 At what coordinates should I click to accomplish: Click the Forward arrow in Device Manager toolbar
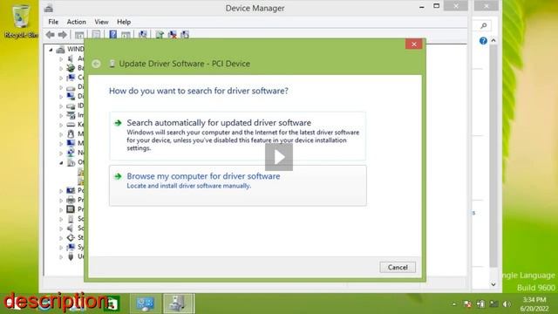pyautogui.click(x=62, y=35)
